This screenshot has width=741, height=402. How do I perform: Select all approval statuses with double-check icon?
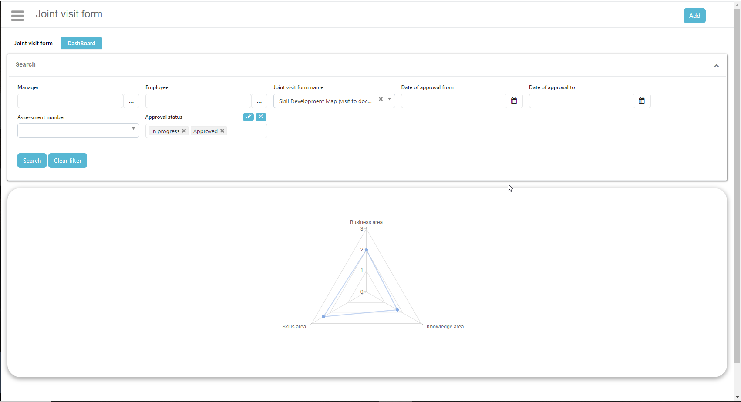248,117
